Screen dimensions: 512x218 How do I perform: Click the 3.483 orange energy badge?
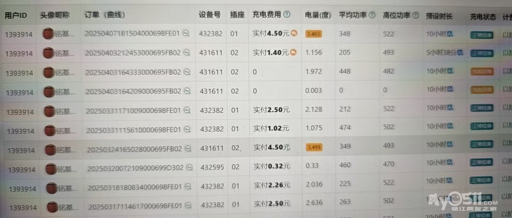point(313,34)
